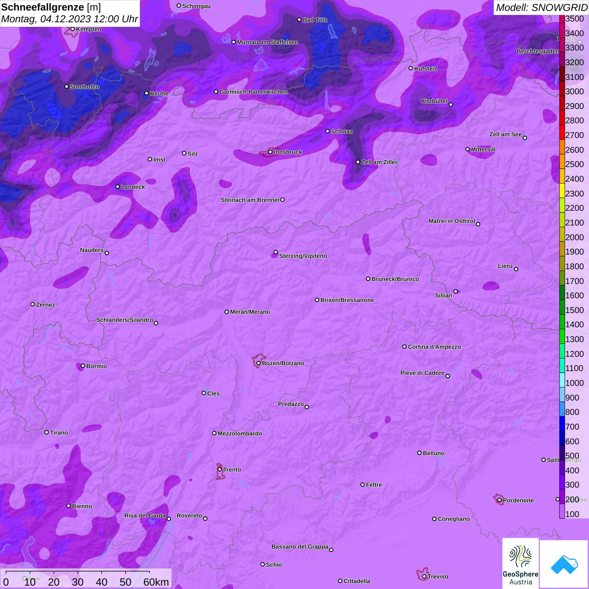Click the Sterzing/Vipiteno label
This screenshot has width=589, height=589.
303,256
